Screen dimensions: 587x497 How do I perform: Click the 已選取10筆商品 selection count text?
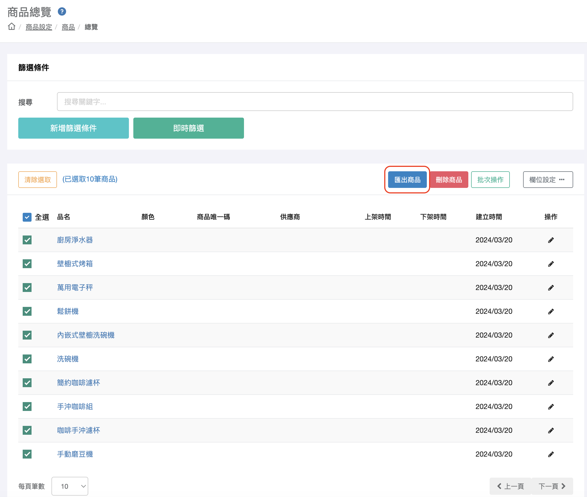(x=90, y=179)
